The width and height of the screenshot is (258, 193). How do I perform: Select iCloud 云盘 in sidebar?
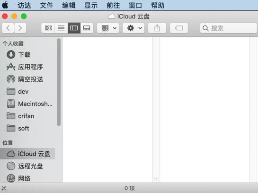point(27,154)
